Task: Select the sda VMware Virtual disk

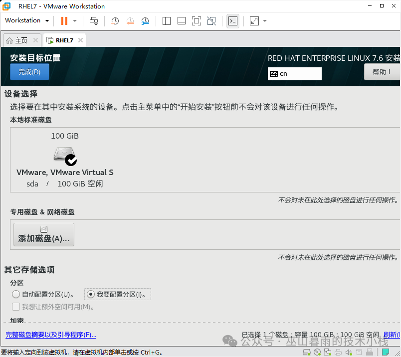Action: pos(65,157)
